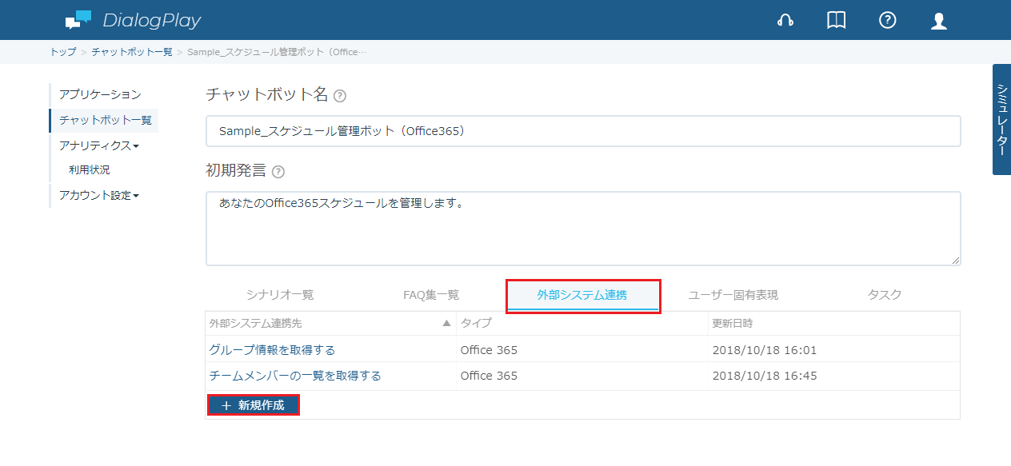This screenshot has height=466, width=1011.
Task: Open the user account profile icon
Action: [x=939, y=21]
